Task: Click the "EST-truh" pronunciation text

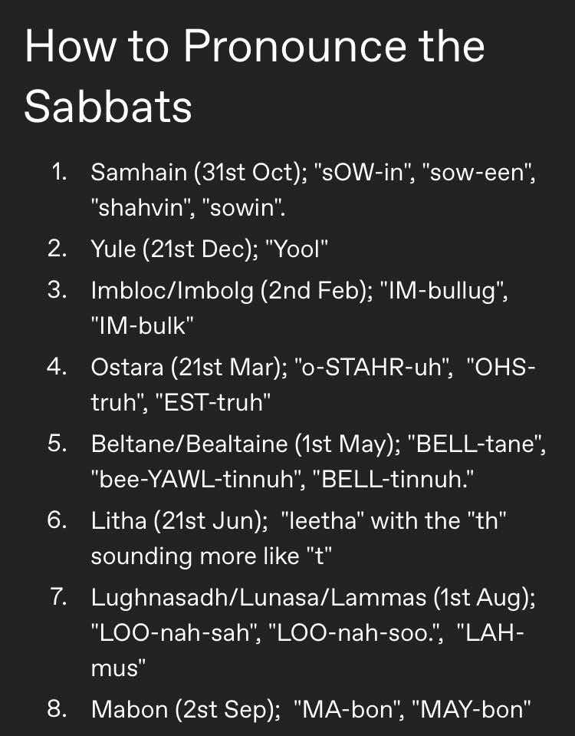Action: (x=212, y=402)
